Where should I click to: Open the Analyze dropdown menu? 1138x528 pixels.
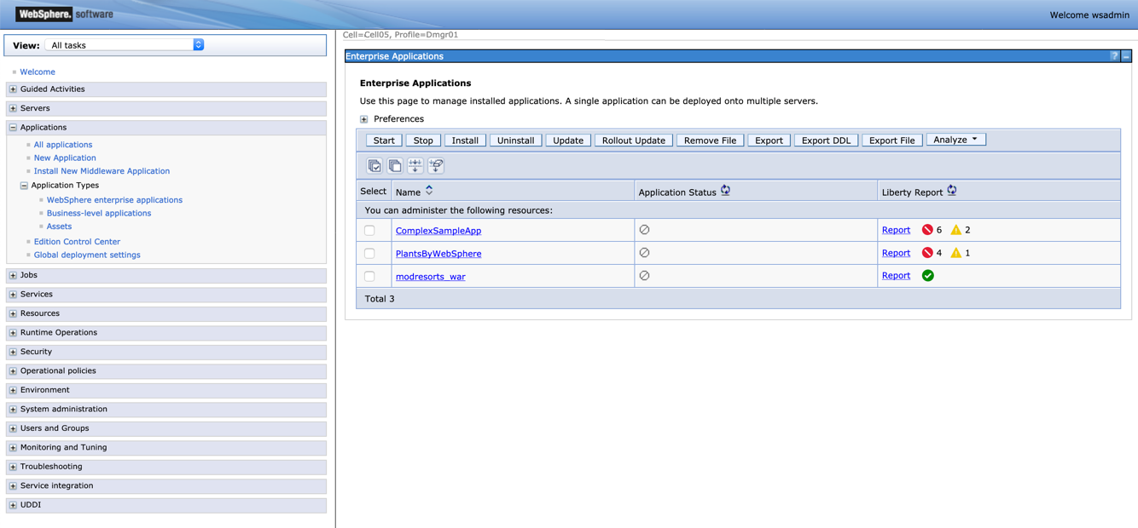coord(955,140)
